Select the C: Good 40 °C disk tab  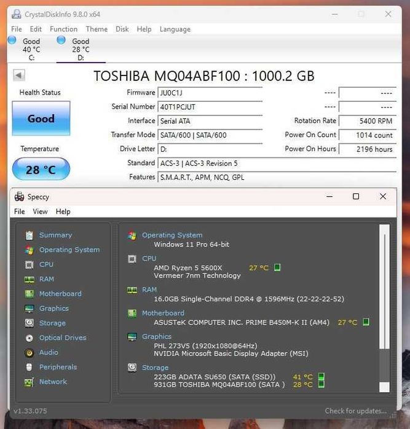[x=31, y=49]
